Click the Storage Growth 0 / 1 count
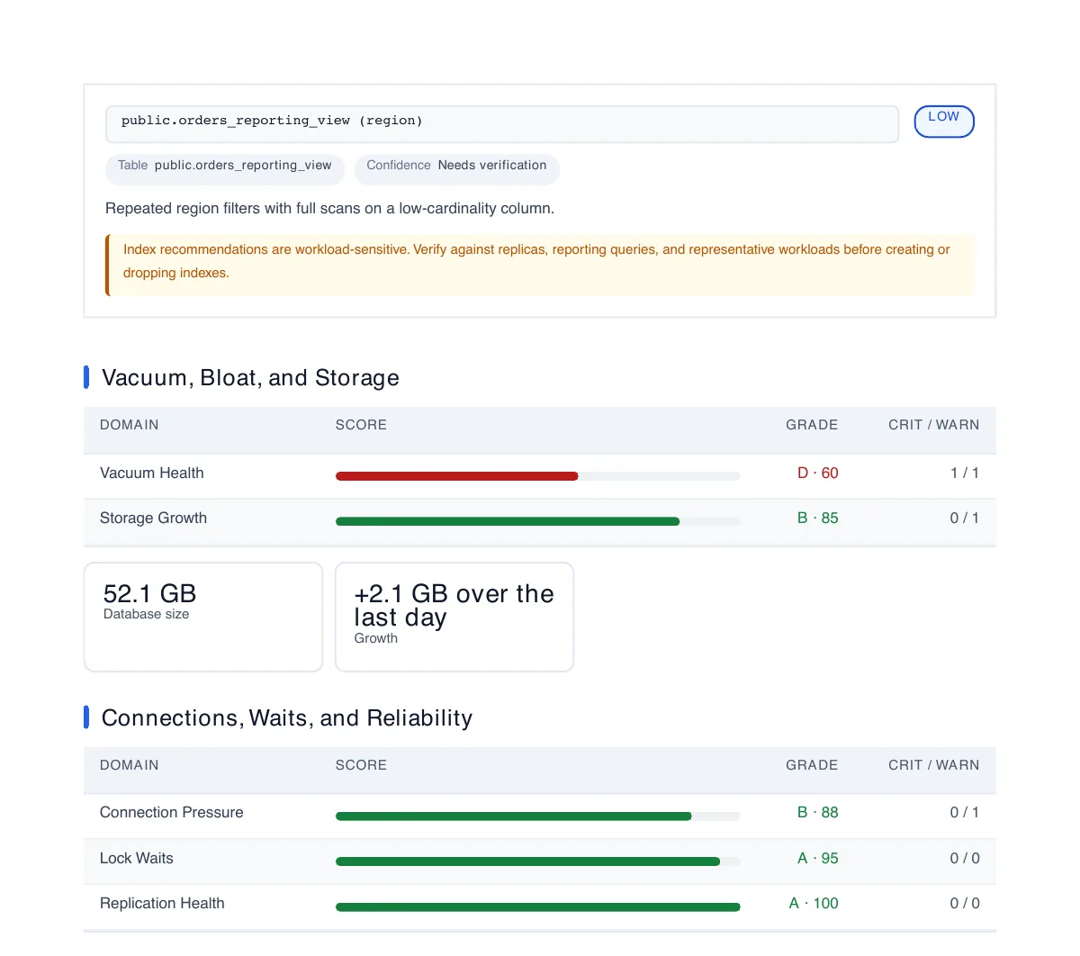Viewport: 1080px width, 956px height. (x=965, y=518)
